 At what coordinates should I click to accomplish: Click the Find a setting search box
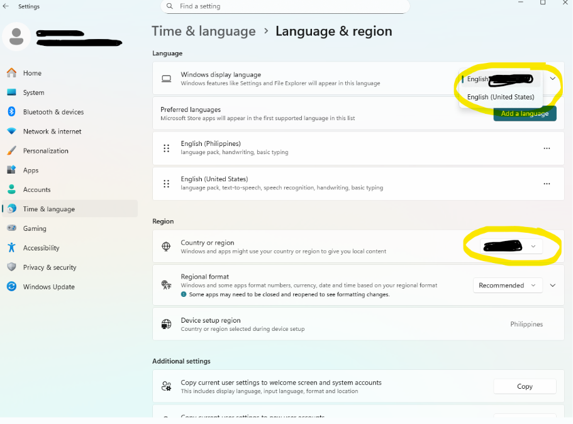tap(285, 6)
